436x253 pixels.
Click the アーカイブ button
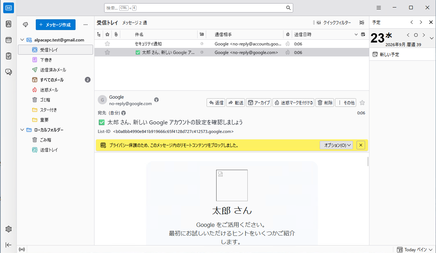coord(258,103)
